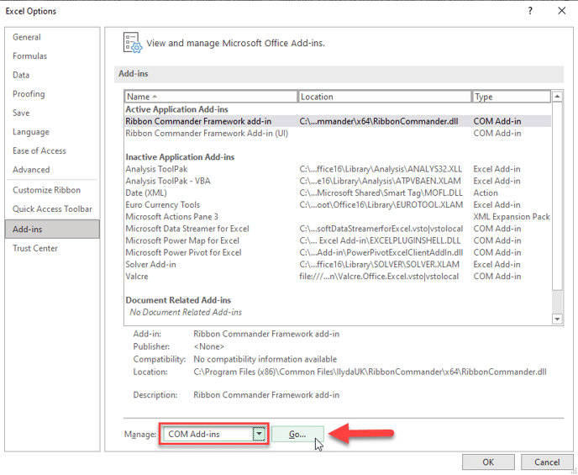Click the Add-ins gear icon in header
Screen dimensions: 578x475
pyautogui.click(x=132, y=42)
